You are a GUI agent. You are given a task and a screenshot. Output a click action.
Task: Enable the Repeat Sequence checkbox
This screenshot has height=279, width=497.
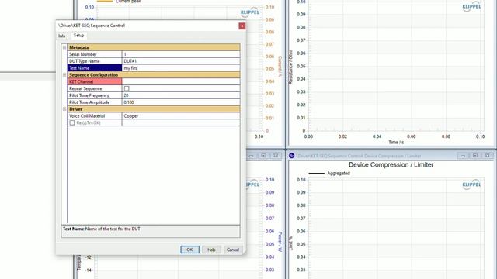coord(127,88)
